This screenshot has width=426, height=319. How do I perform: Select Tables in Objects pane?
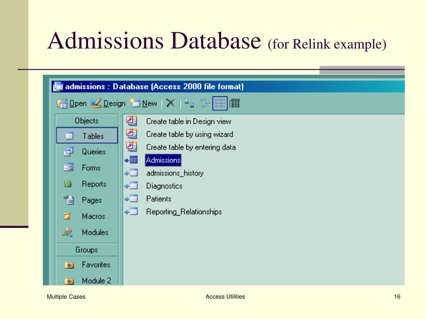(87, 135)
